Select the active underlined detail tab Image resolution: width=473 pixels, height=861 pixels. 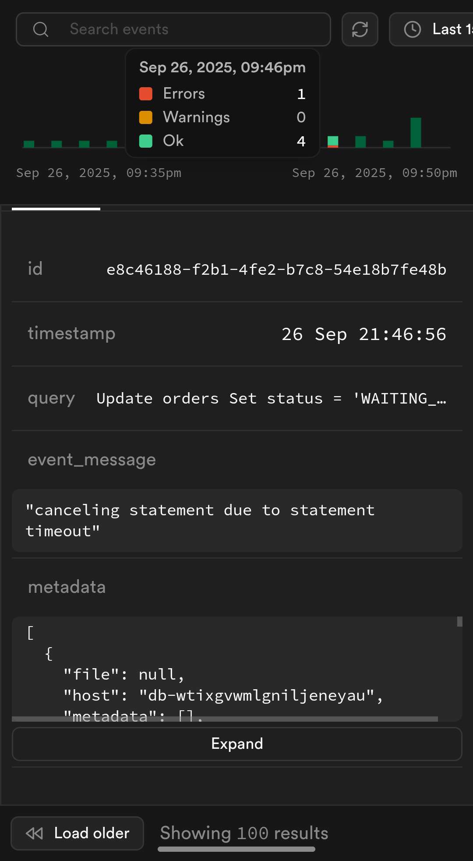(56, 209)
